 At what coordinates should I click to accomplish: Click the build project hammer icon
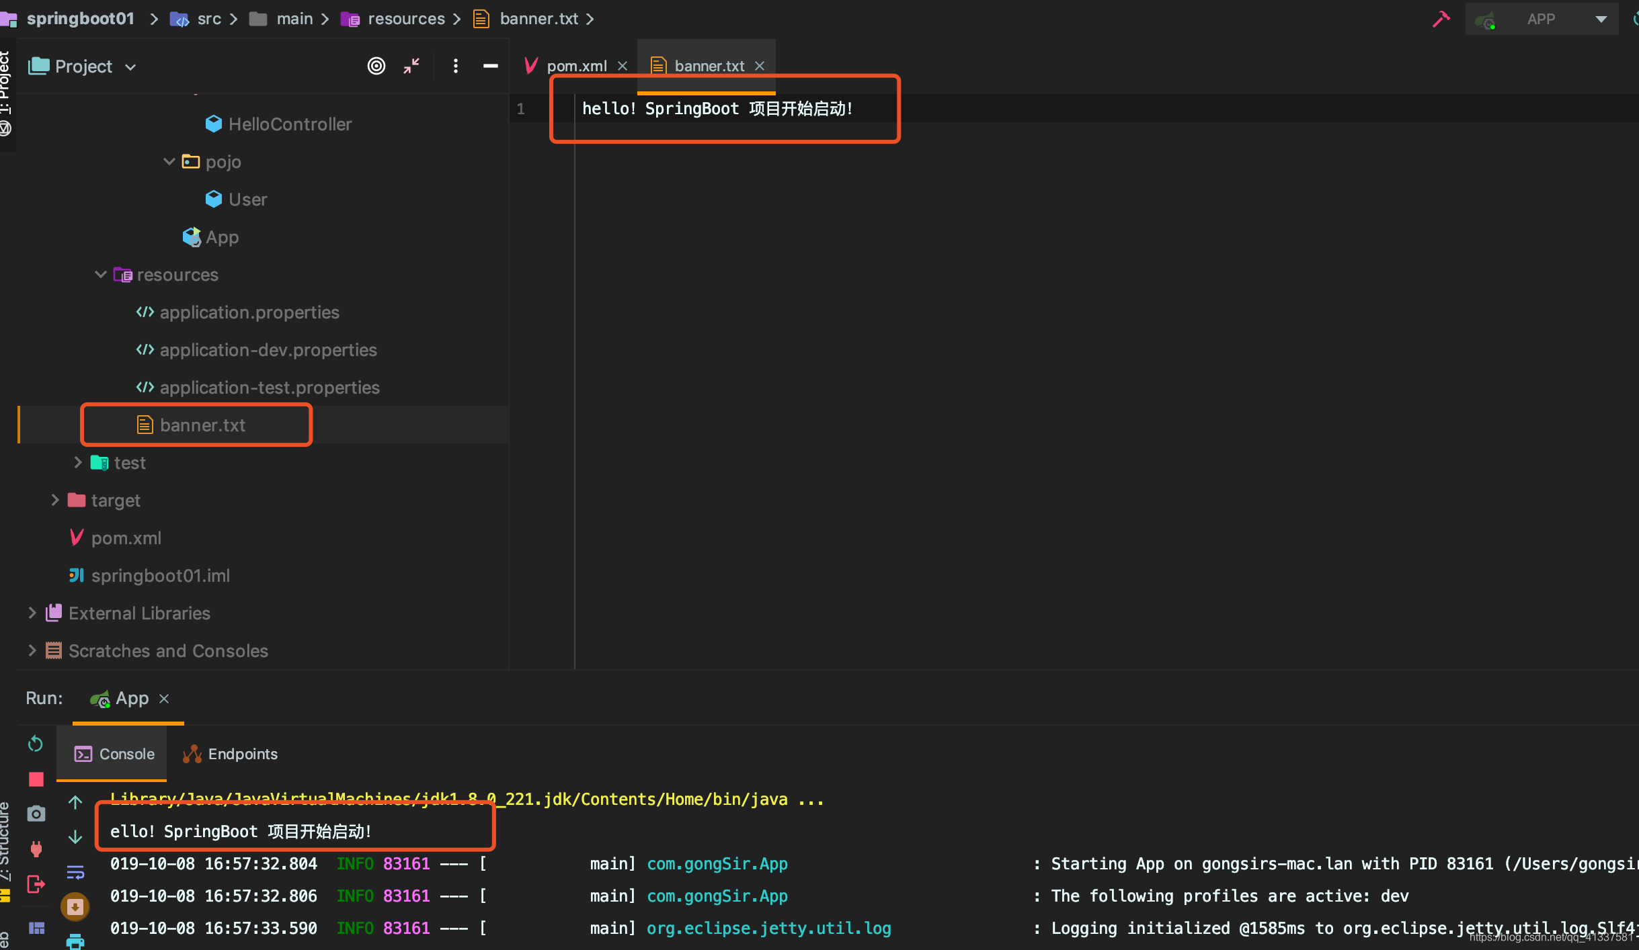pos(1441,19)
